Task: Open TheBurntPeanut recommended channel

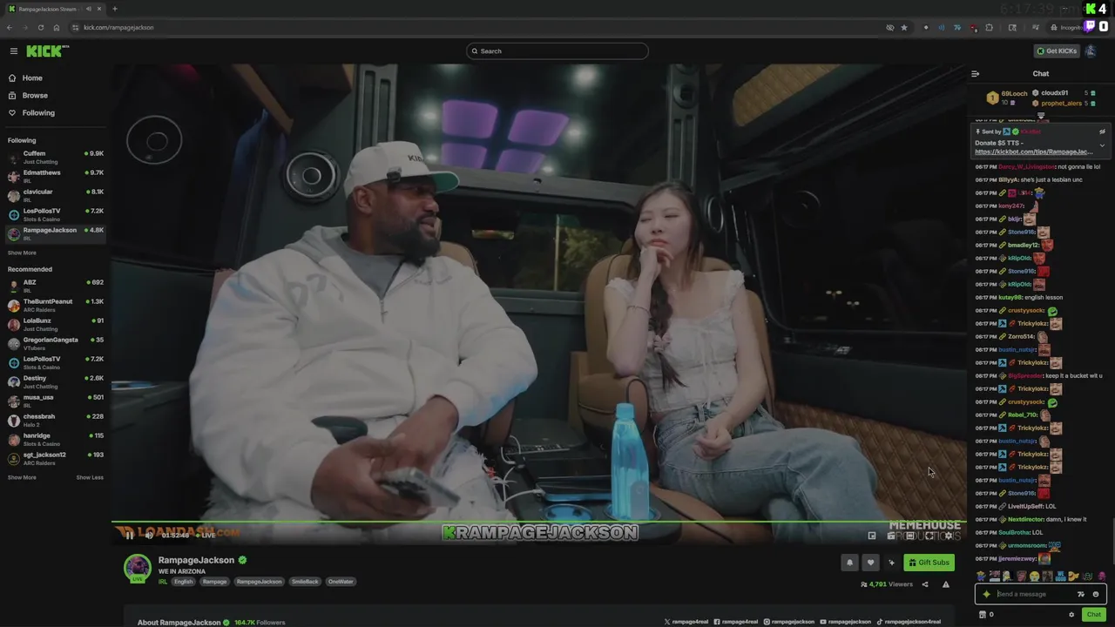Action: (x=55, y=305)
